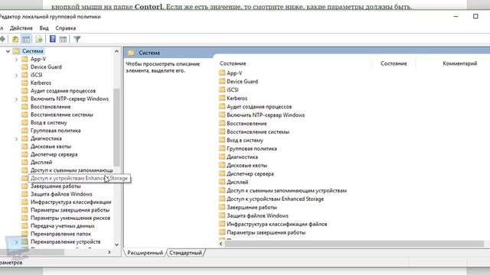This screenshot has height=275, width=490.
Task: Open Защита файлов Windows in the right list
Action: tap(257, 215)
